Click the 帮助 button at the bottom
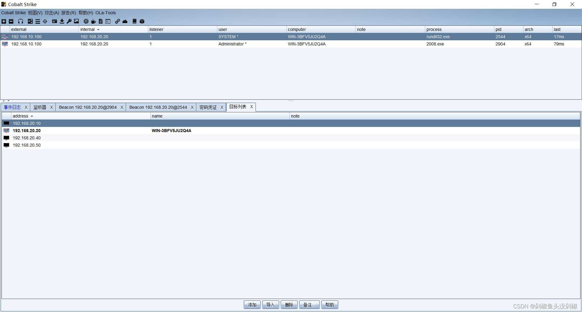The width and height of the screenshot is (582, 312). click(330, 305)
